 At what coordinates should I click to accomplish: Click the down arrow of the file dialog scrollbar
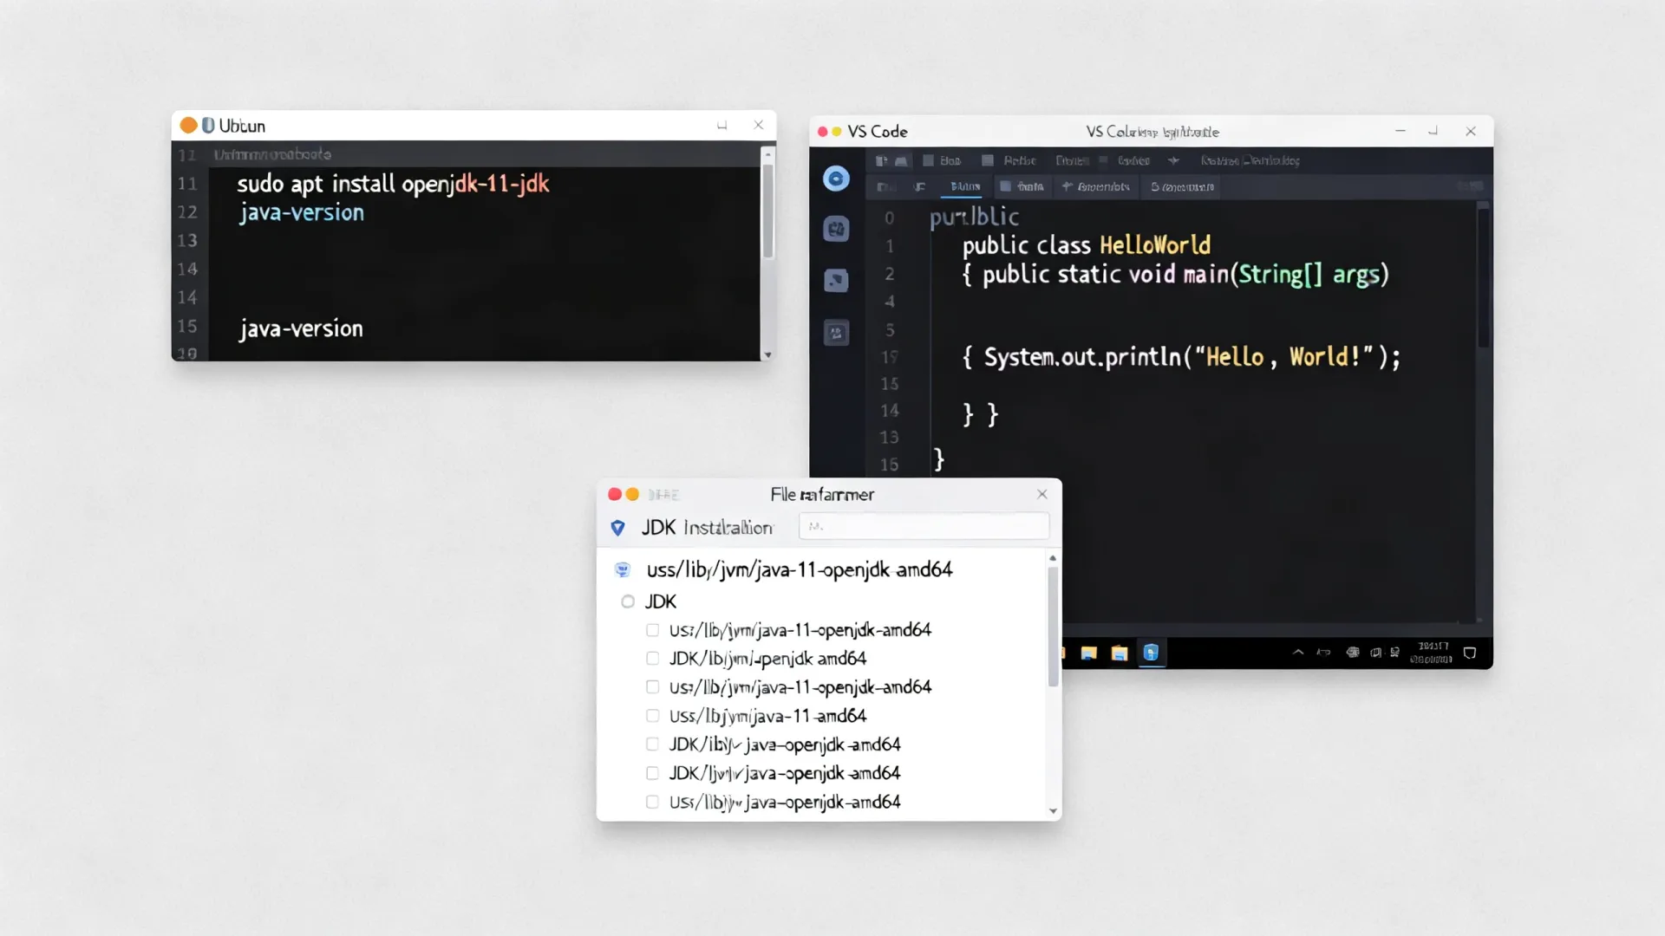[1053, 811]
